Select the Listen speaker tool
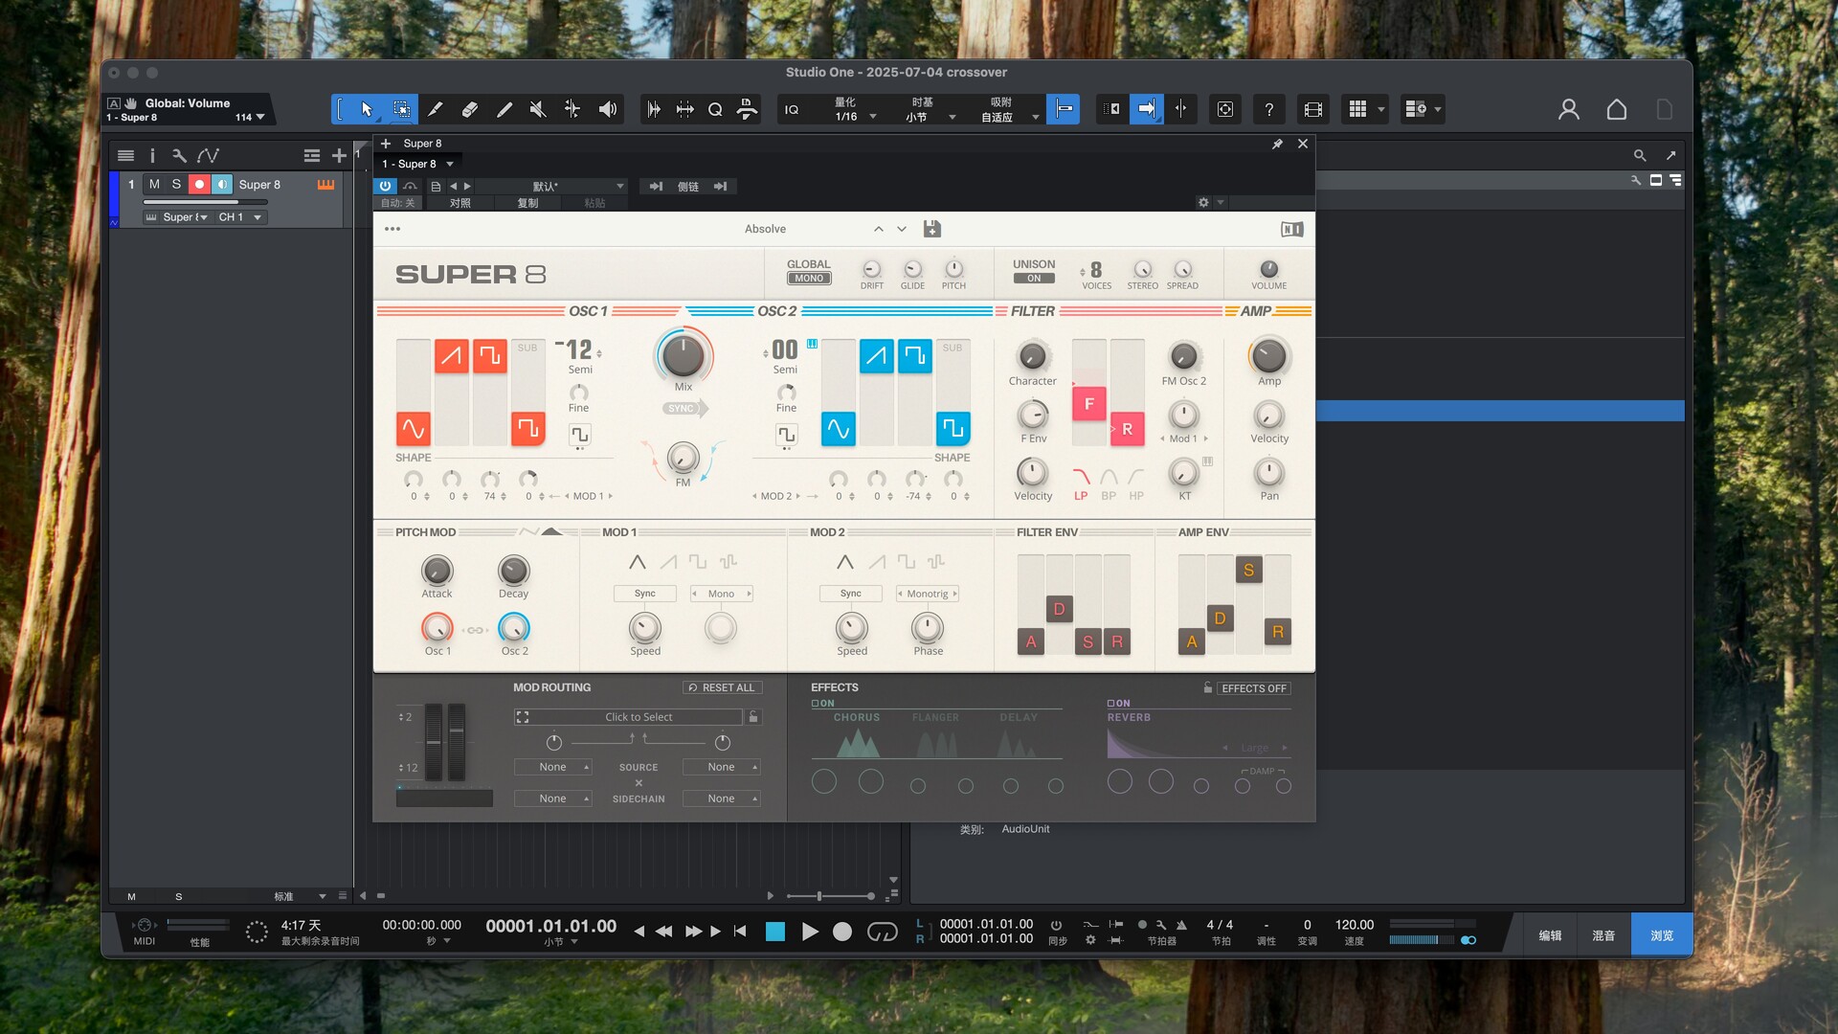 point(608,109)
